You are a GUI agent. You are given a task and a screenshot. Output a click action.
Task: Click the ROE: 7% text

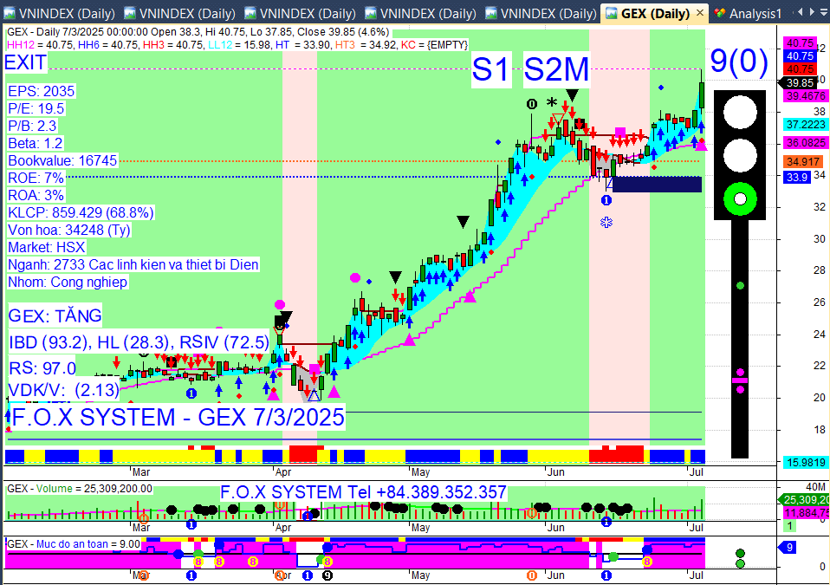tap(36, 178)
